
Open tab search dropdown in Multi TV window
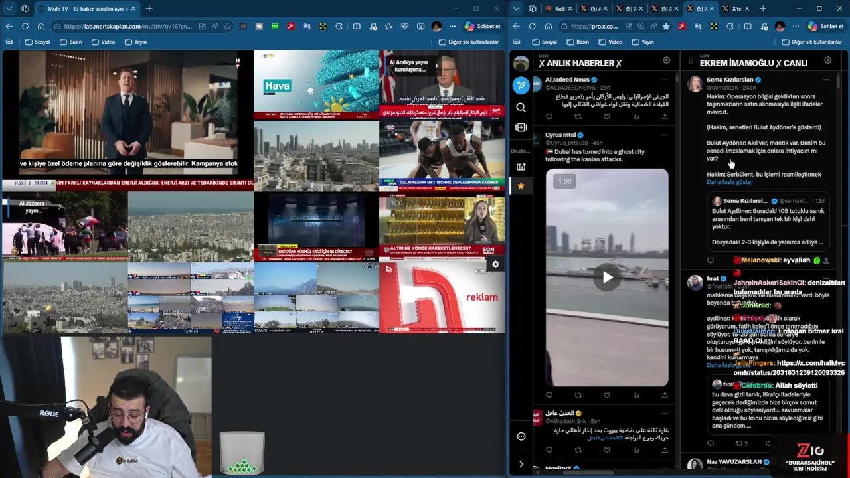[x=9, y=9]
